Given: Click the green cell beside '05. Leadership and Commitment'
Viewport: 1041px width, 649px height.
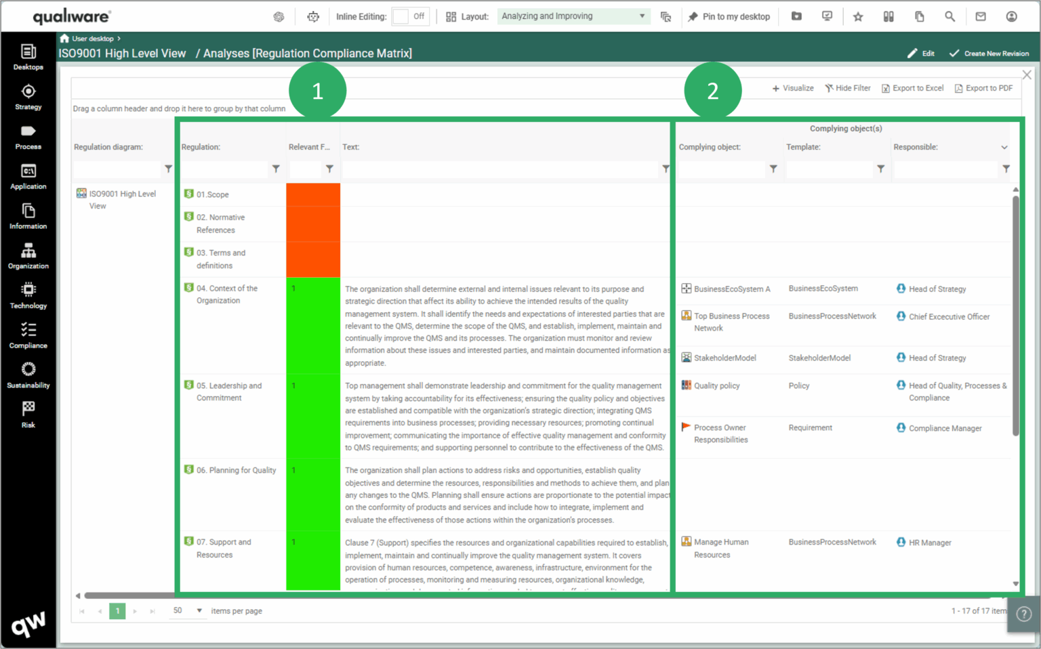Looking at the screenshot, I should point(313,416).
